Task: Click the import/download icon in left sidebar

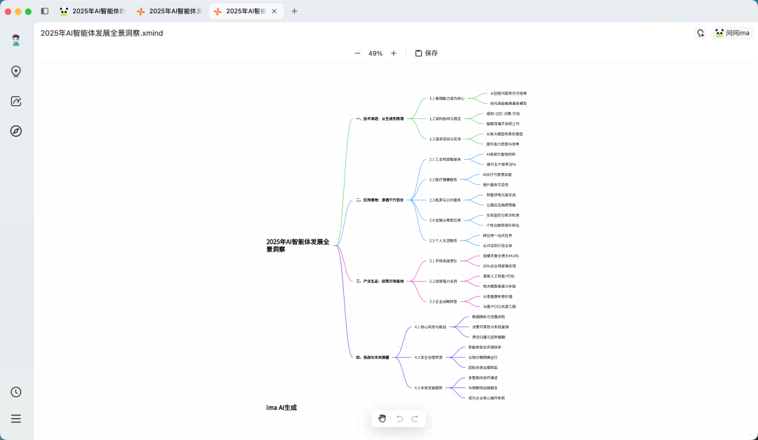Action: [15, 71]
